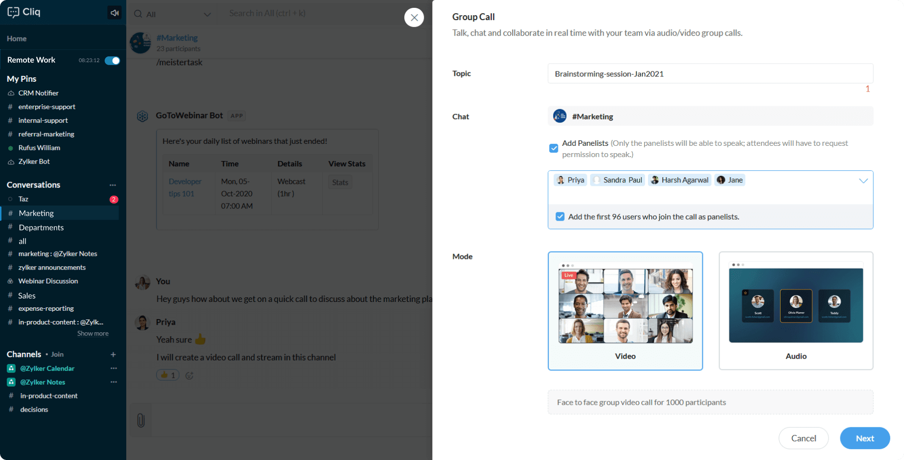Expand conversations list with Show more
The height and width of the screenshot is (460, 904).
point(93,333)
